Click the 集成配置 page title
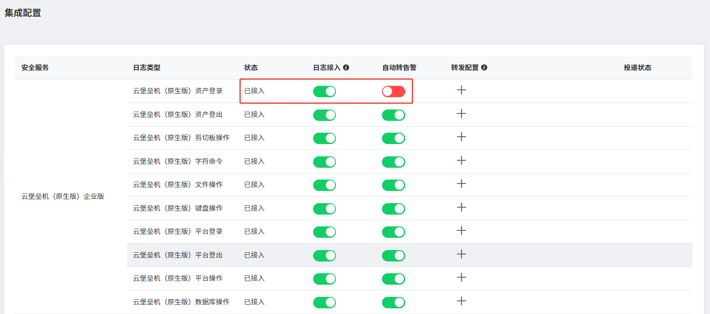 [23, 13]
